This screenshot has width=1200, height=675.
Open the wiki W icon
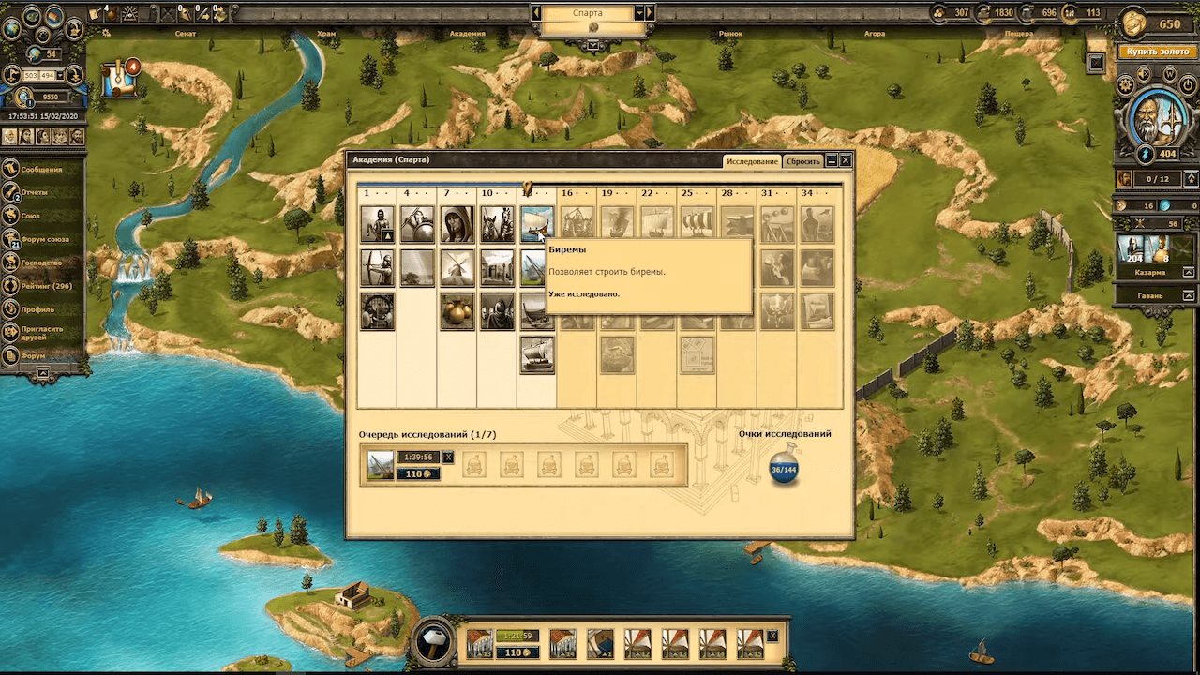[1169, 73]
